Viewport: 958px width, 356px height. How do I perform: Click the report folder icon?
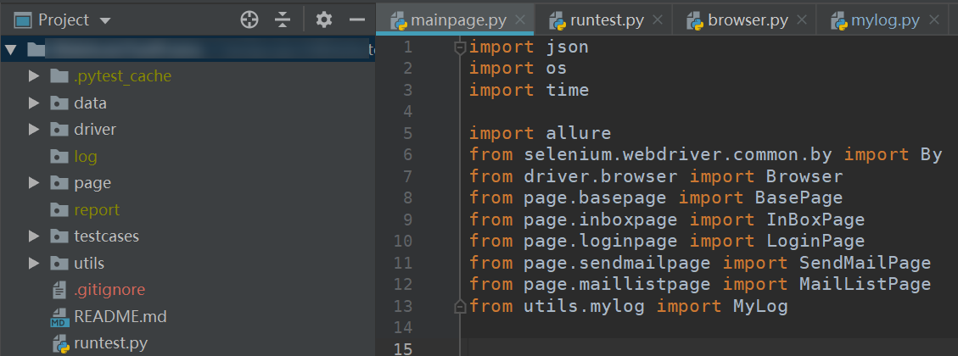tap(59, 210)
